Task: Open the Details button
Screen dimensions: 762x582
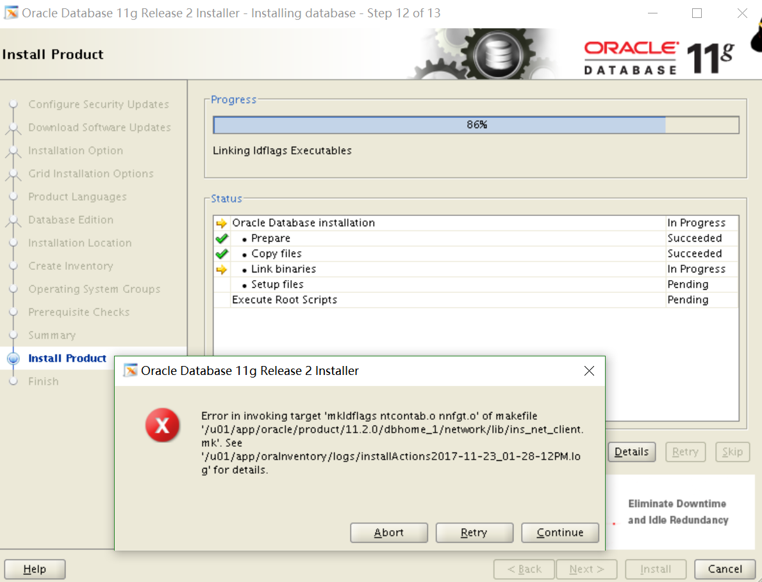Action: (x=631, y=452)
